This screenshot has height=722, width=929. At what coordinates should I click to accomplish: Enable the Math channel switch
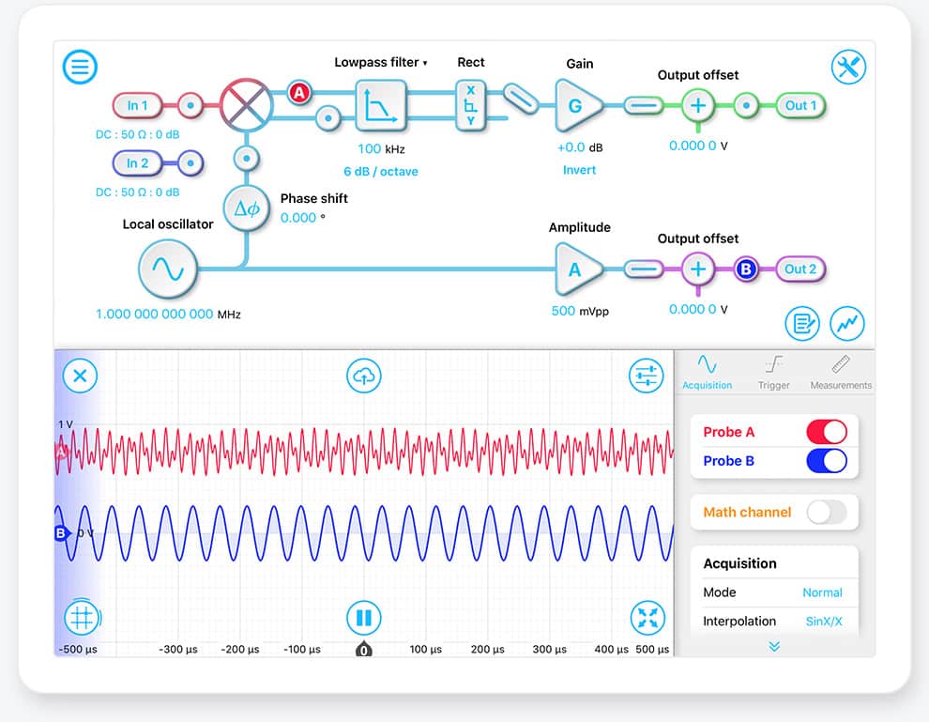click(x=826, y=512)
